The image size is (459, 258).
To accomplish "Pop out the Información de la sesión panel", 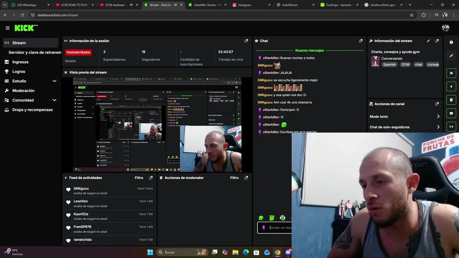I will tap(246, 41).
